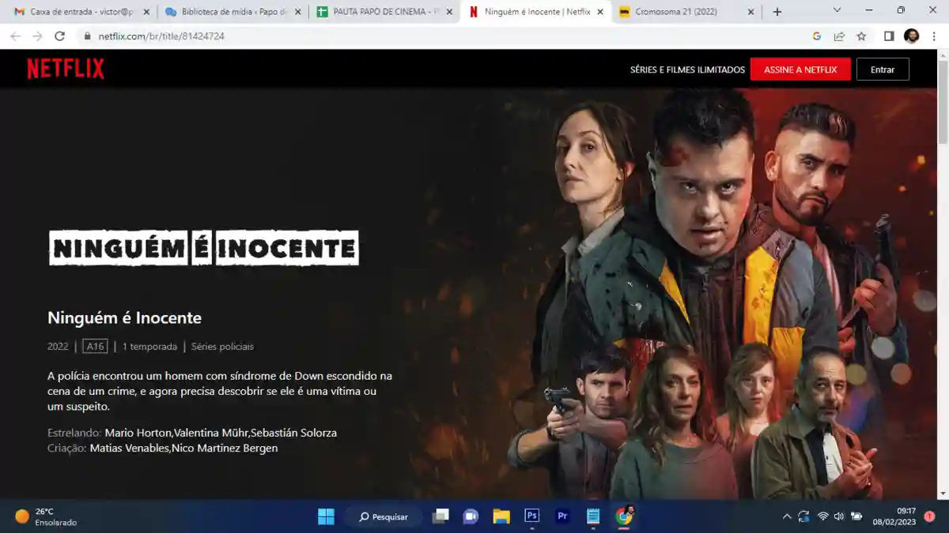Click the forward navigation arrow
The image size is (949, 533).
tap(37, 36)
